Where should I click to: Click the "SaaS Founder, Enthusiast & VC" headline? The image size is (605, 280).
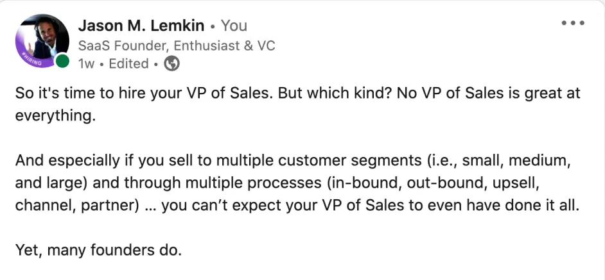[176, 45]
